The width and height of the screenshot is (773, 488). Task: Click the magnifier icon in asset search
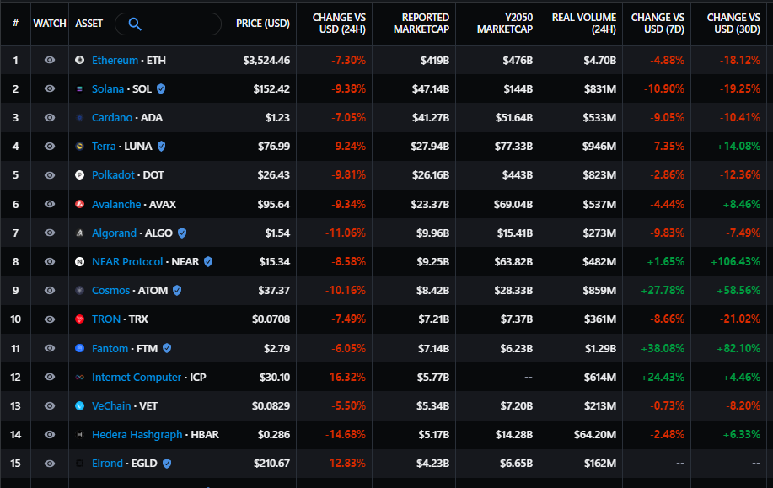point(135,24)
